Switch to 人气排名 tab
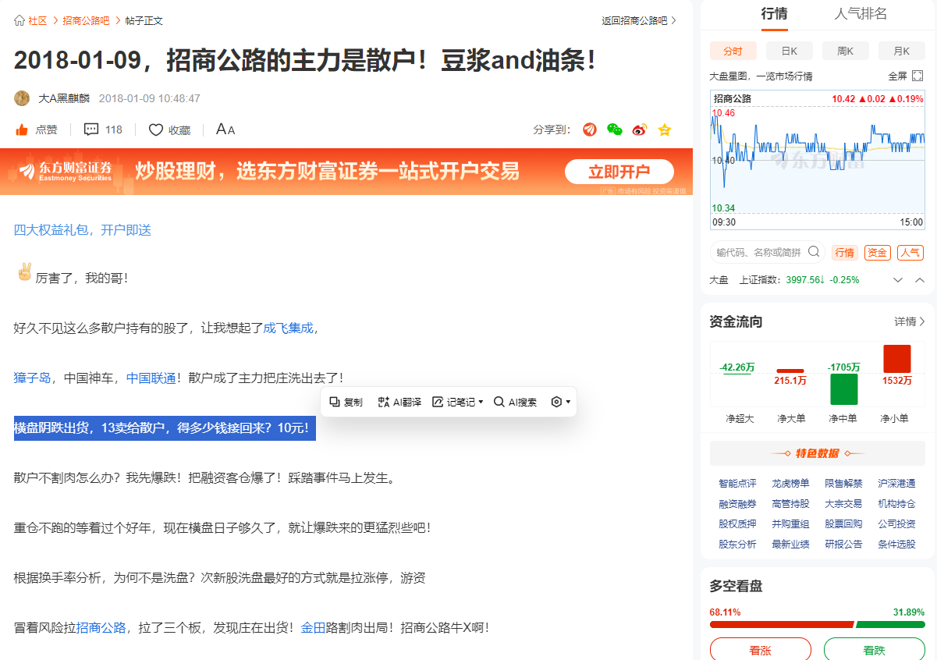This screenshot has width=937, height=660. 861,14
